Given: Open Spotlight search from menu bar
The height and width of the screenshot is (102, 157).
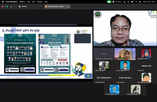Looking at the screenshot, I should (136, 2).
